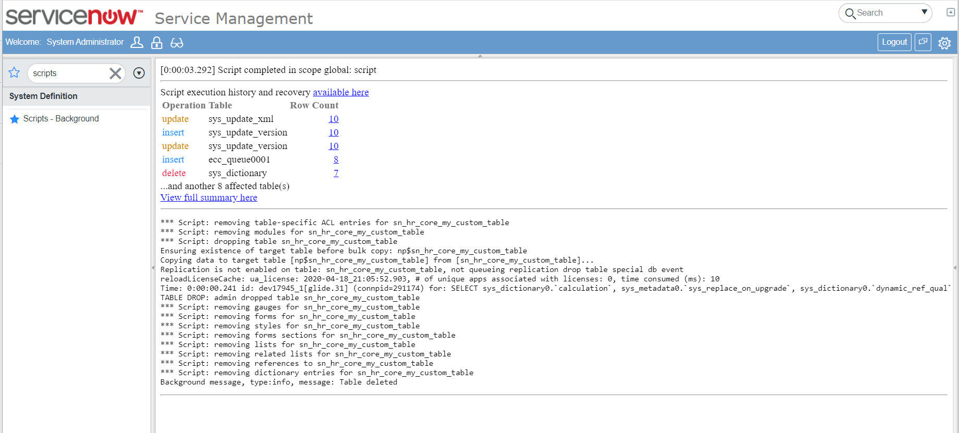This screenshot has height=433, width=959.
Task: Click the 'Script completed in scope global' message
Action: click(x=268, y=70)
